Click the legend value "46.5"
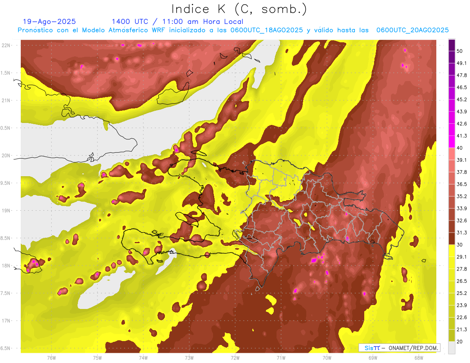The image size is (470, 363). click(x=461, y=87)
